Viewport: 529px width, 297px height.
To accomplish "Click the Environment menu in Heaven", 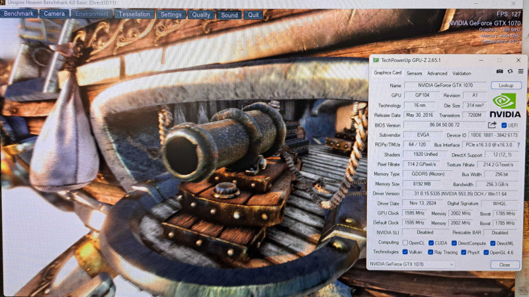I will [92, 14].
